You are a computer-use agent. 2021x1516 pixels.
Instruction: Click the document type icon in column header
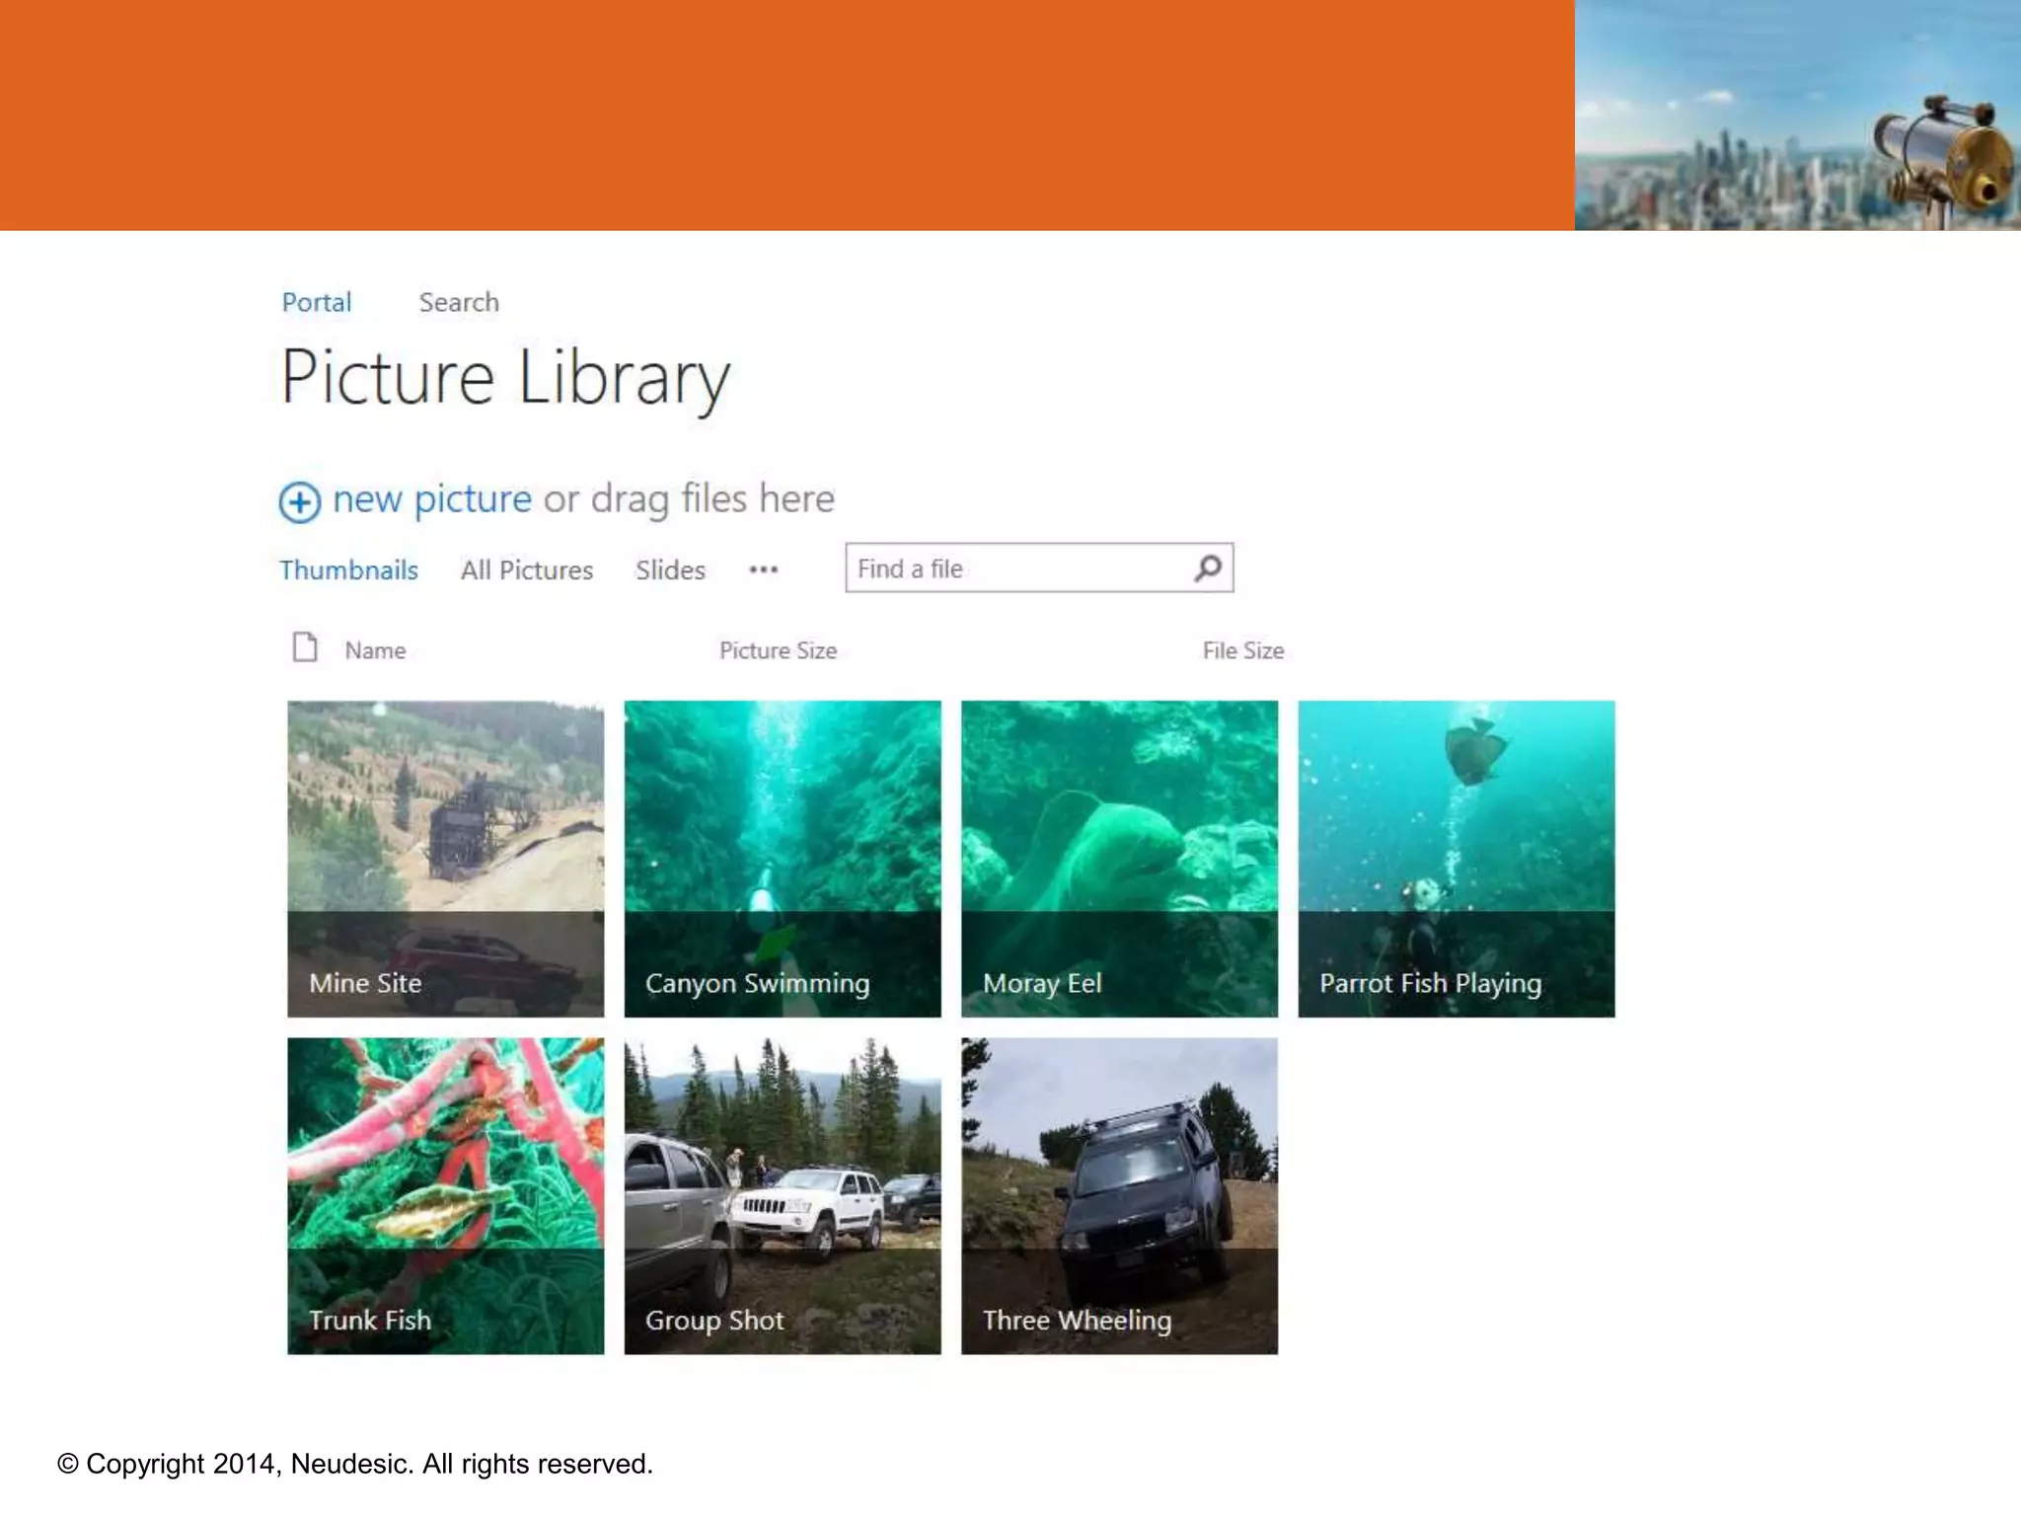point(305,647)
